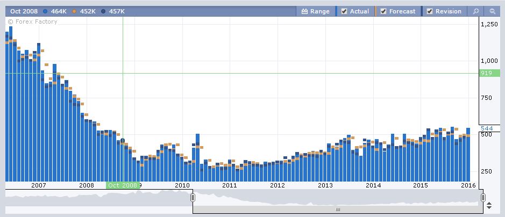Click the 2012 axis year label
This screenshot has height=217, width=505.
278,185
